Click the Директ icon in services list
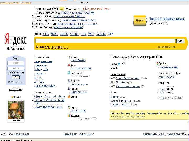Screen dimensions: 189x141 pos(69,108)
